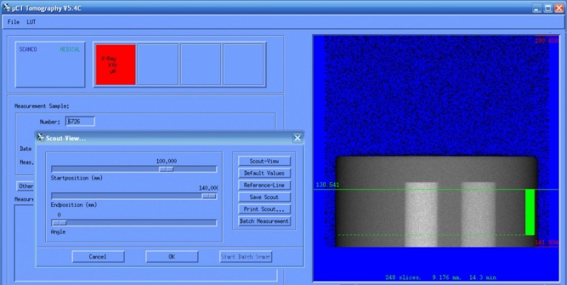Close the µCT Tomography window
This screenshot has width=567, height=285.
(x=558, y=8)
